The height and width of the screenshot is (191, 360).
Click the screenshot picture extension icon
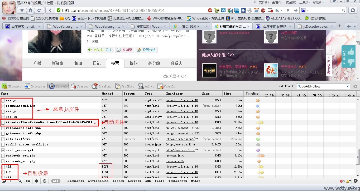237,11
